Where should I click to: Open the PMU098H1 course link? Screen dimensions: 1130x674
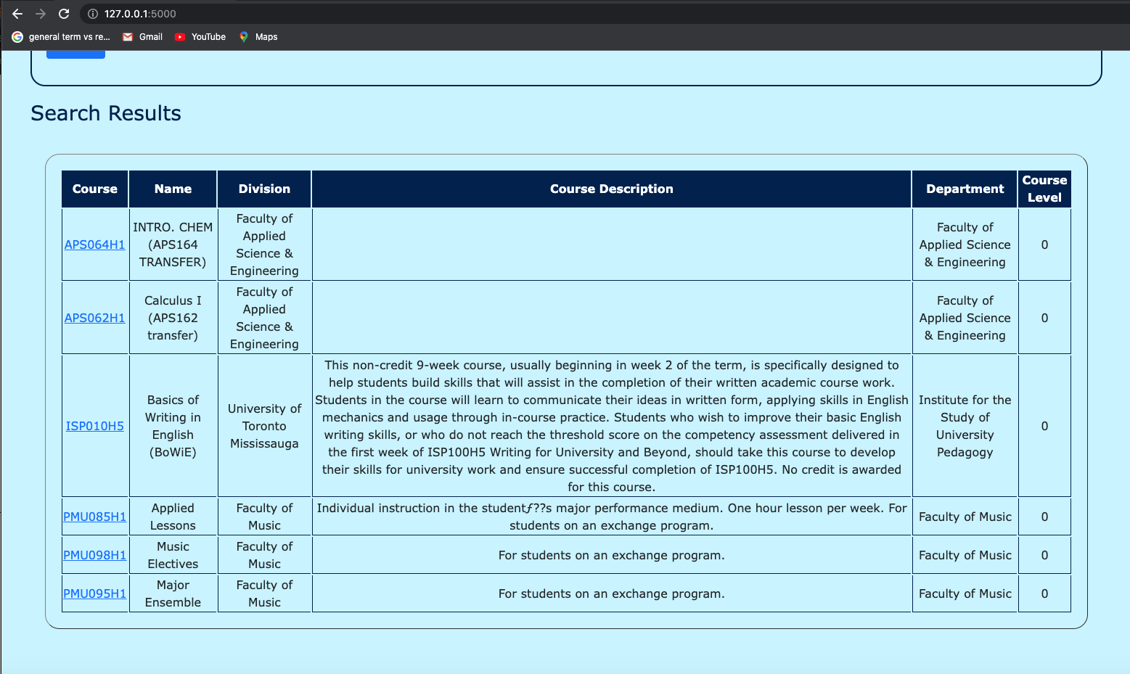tap(94, 554)
